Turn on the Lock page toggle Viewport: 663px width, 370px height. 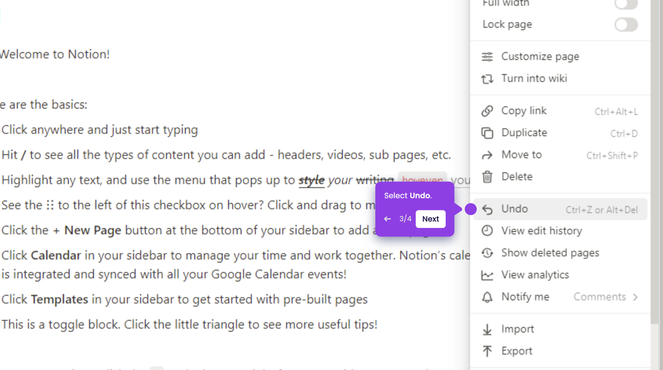coord(626,24)
